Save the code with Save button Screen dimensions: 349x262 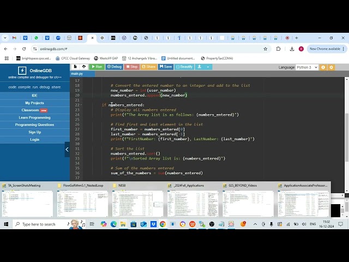coord(166,67)
